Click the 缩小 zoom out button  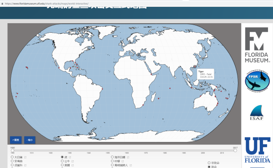click(x=30, y=140)
